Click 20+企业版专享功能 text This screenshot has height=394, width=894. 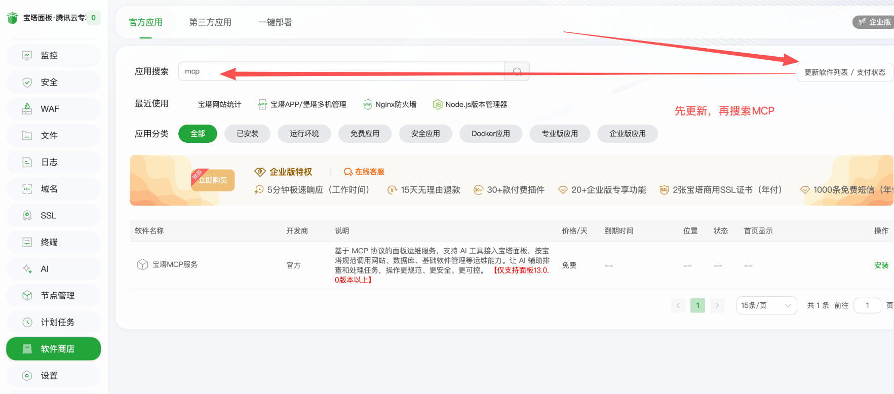[x=608, y=190]
